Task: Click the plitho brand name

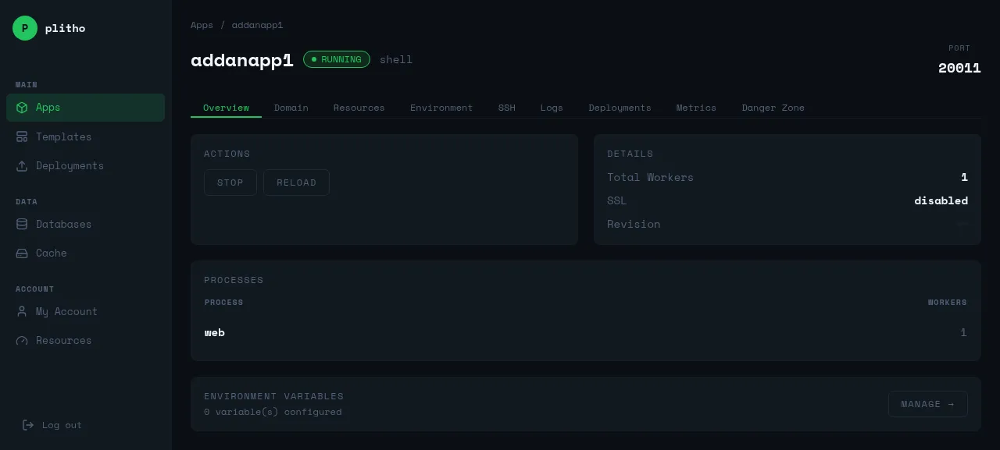Action: pos(65,28)
